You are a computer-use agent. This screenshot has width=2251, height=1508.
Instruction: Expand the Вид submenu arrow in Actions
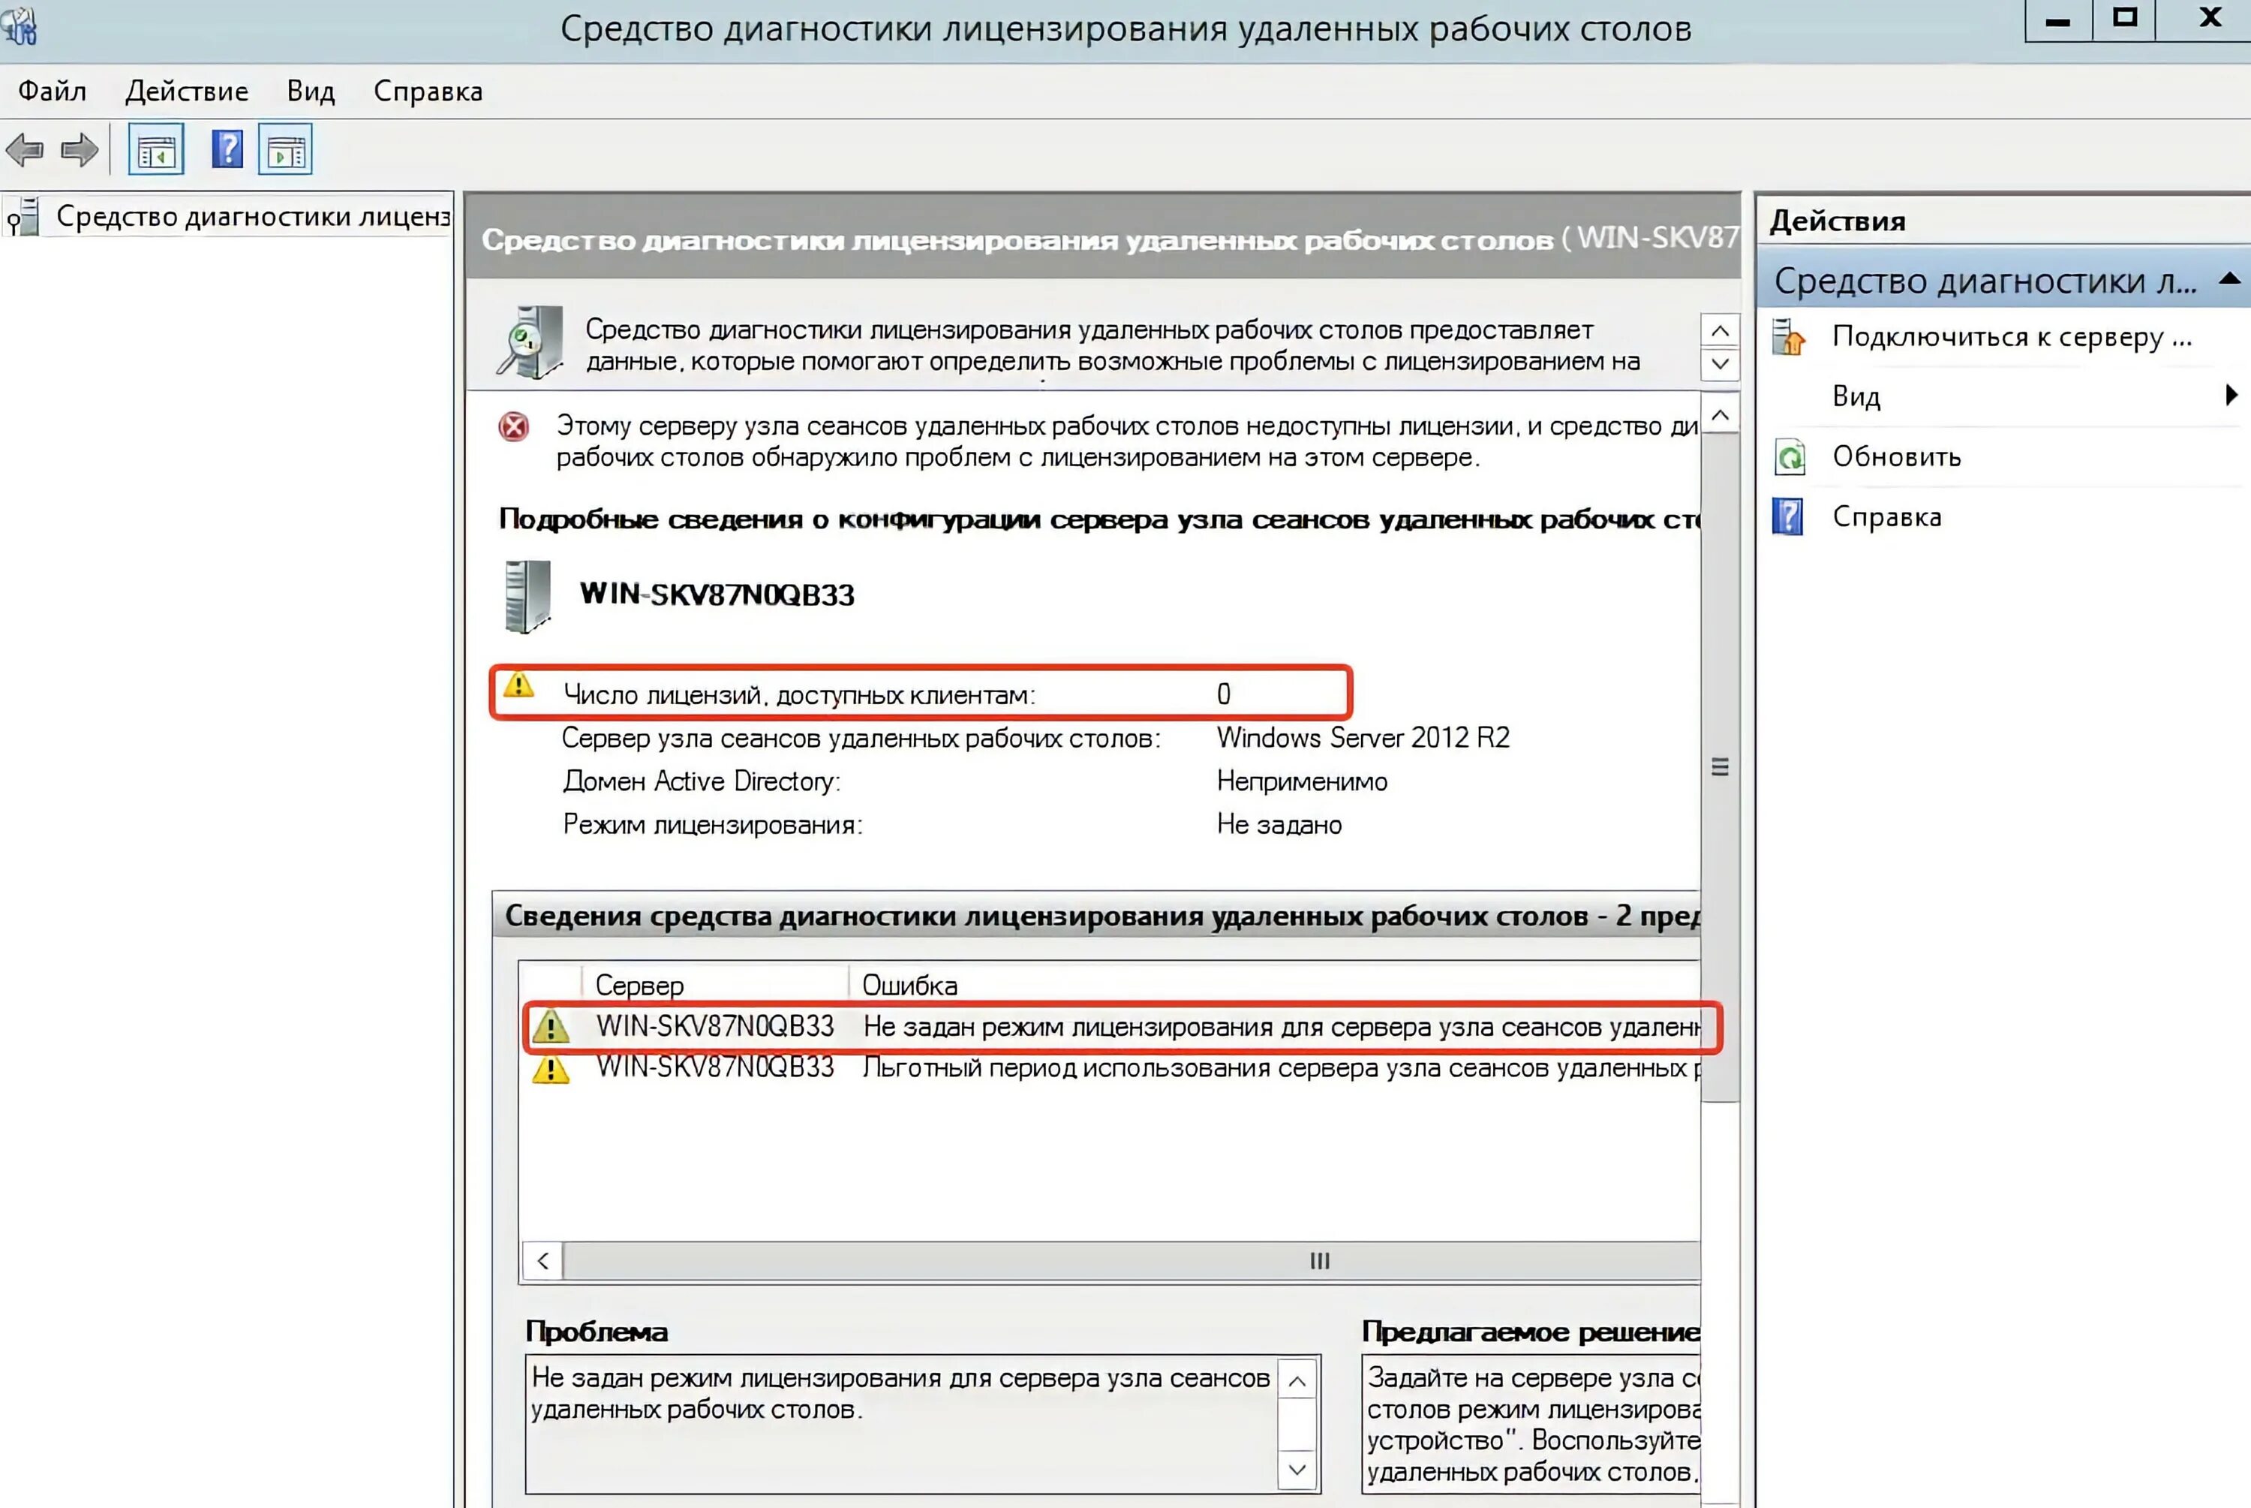(x=2231, y=394)
